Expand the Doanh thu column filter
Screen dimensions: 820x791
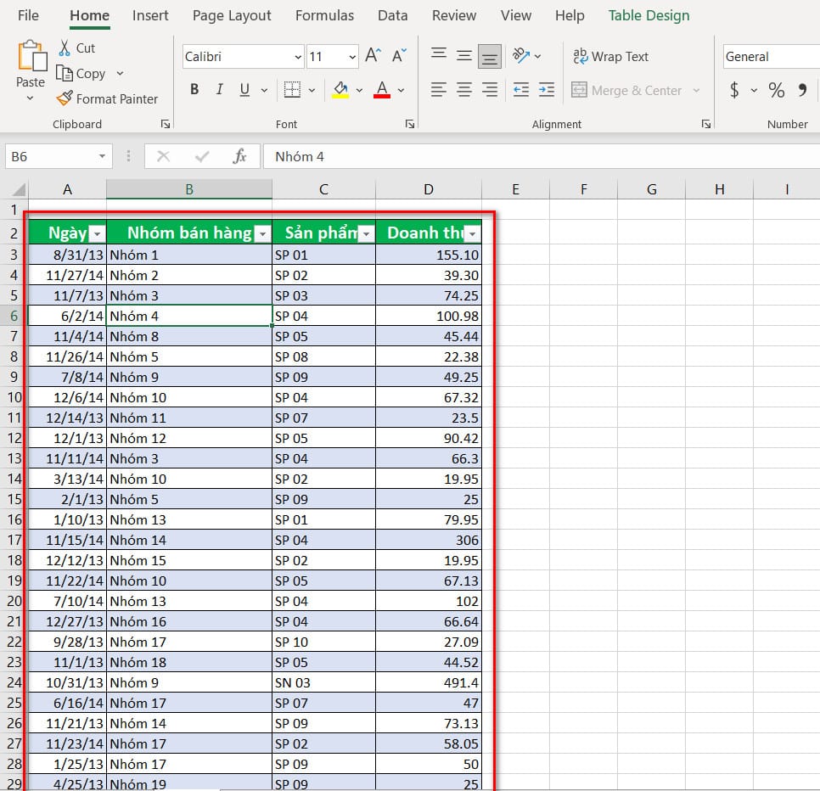[472, 234]
